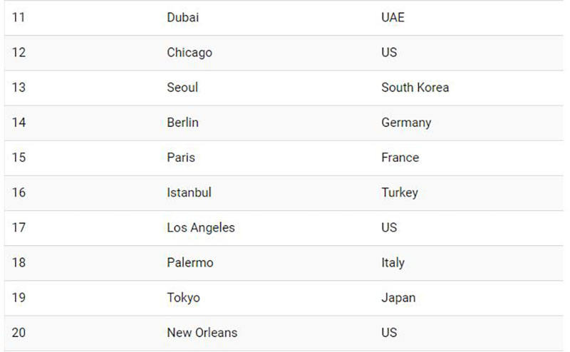570x352 pixels.
Task: Select the Italy country cell
Action: click(x=393, y=262)
